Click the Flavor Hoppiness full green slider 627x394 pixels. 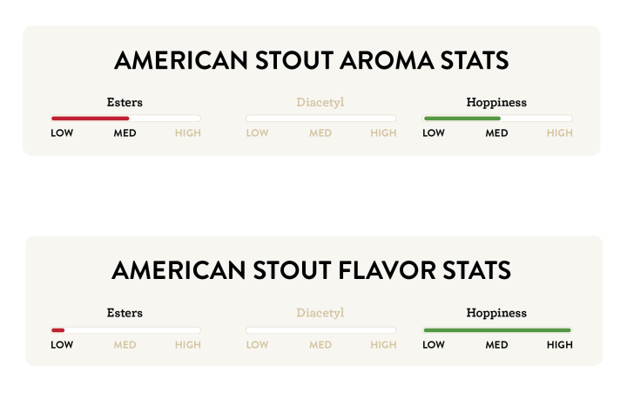click(x=497, y=330)
